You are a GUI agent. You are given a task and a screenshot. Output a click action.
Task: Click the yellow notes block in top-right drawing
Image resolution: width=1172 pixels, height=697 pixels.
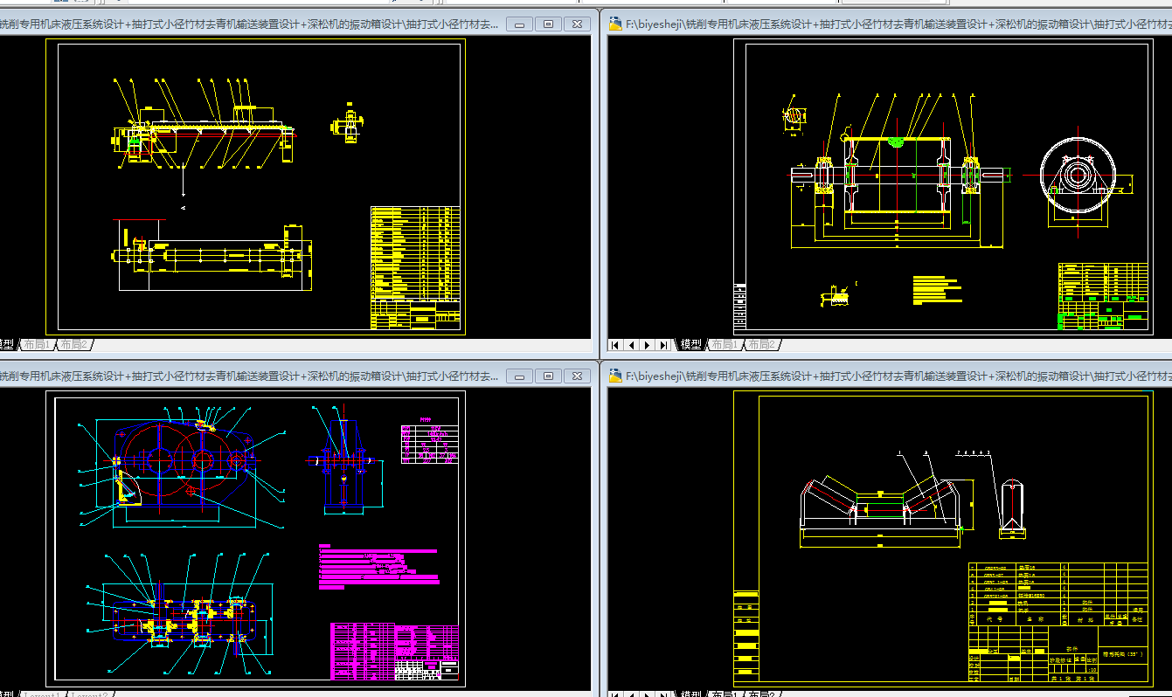coord(937,291)
